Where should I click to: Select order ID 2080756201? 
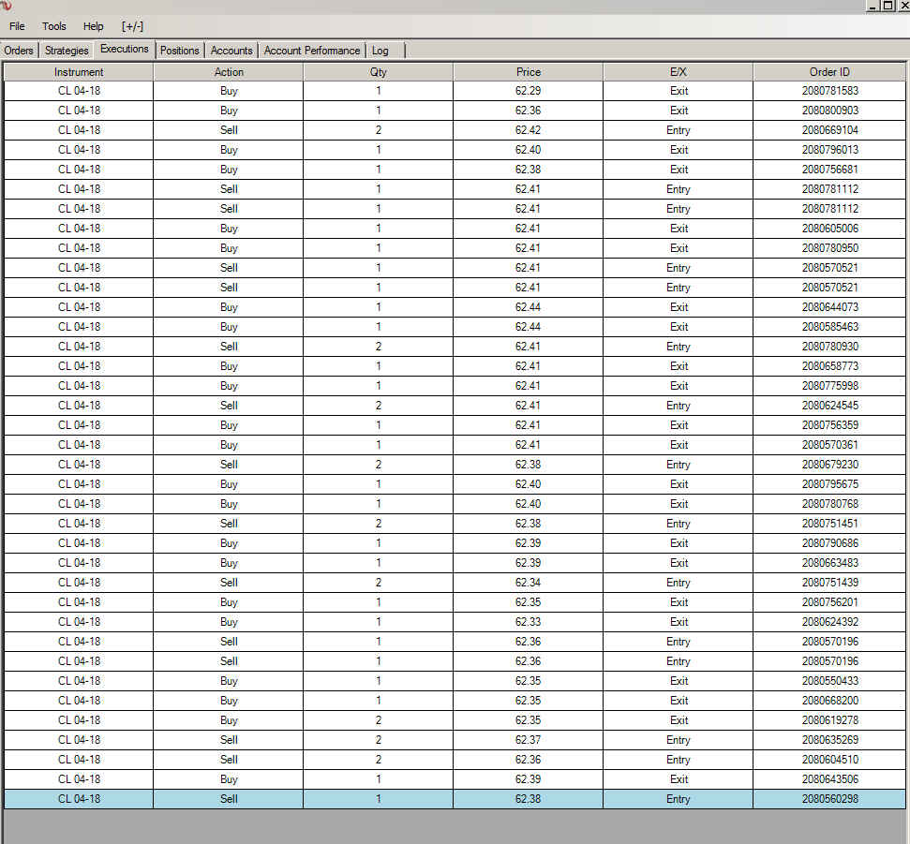[830, 602]
